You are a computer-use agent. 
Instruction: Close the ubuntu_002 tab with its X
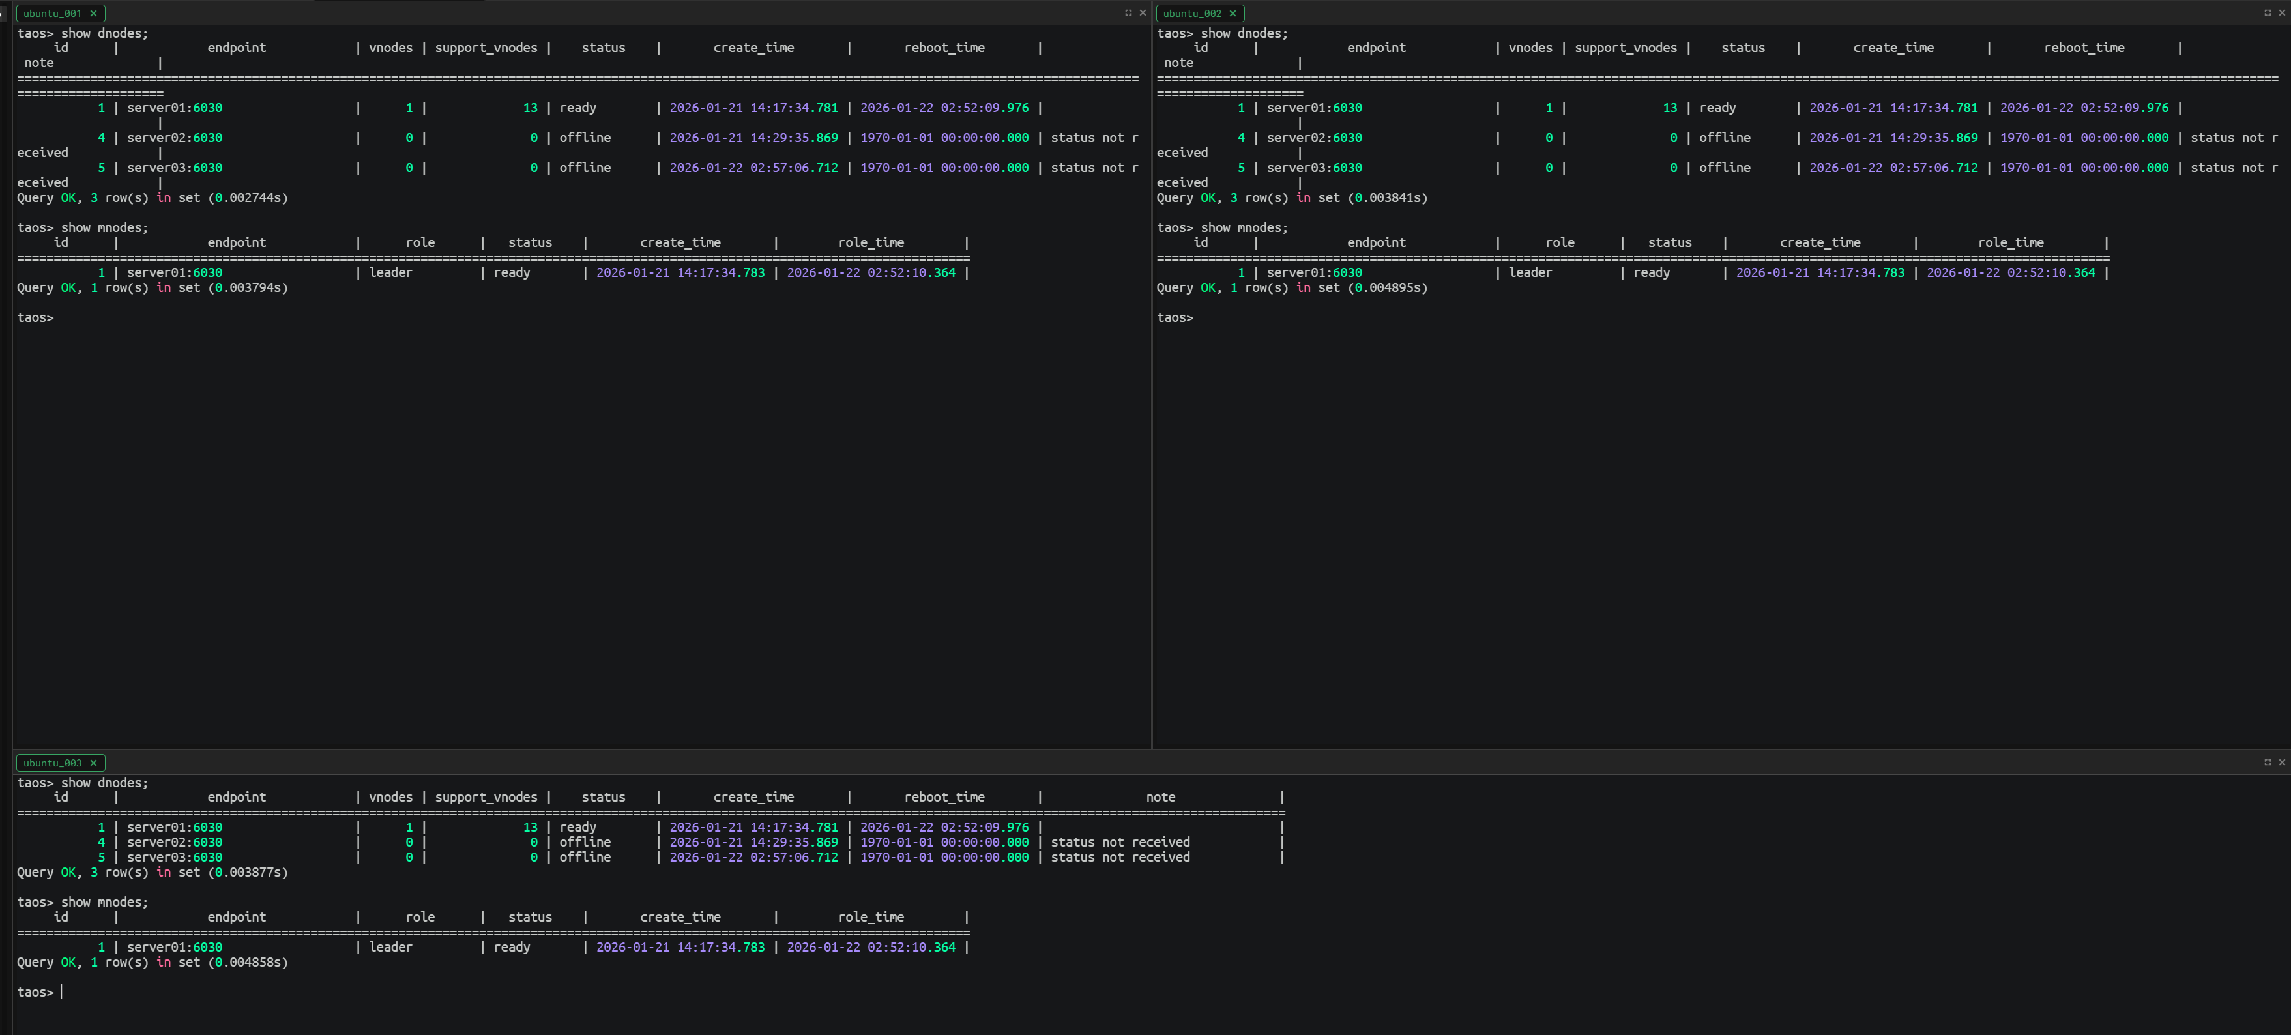click(1233, 13)
